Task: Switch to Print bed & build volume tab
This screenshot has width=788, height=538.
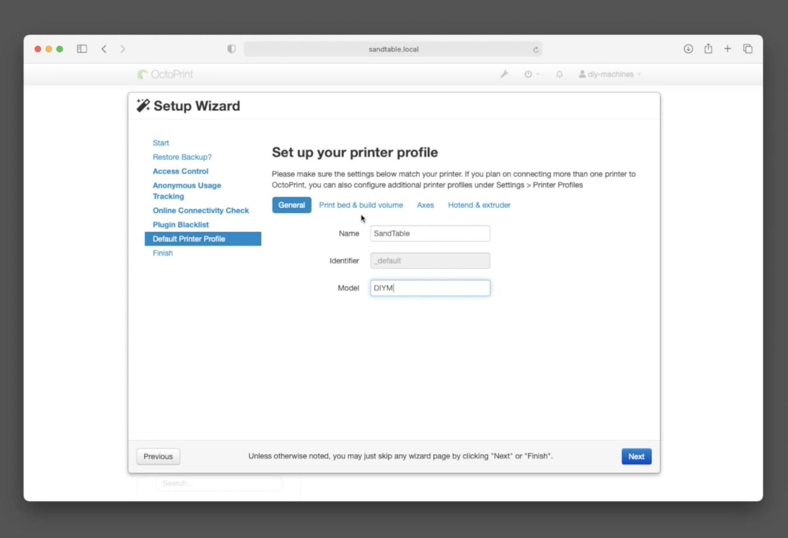Action: [x=361, y=205]
